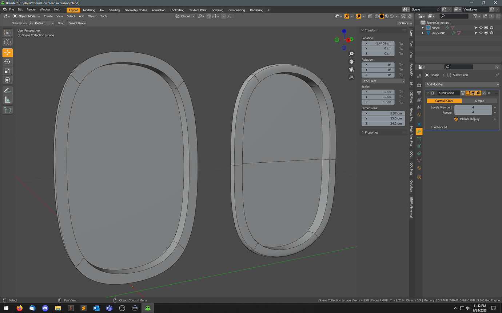The width and height of the screenshot is (502, 313).
Task: Click the Render levels value field
Action: click(x=473, y=113)
